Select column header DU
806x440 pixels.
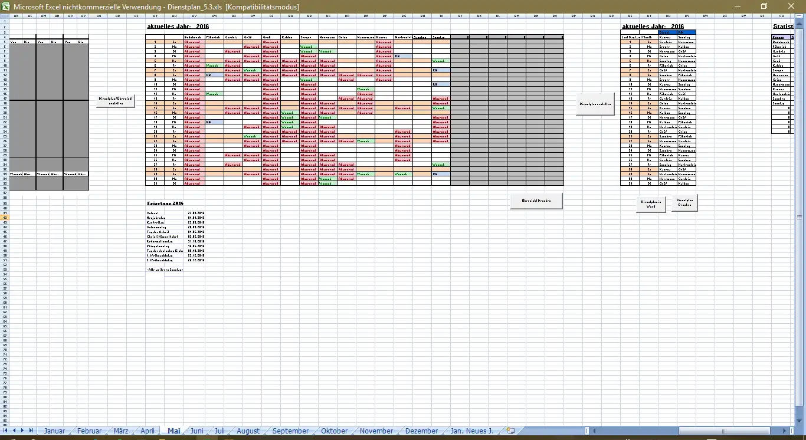click(x=668, y=16)
